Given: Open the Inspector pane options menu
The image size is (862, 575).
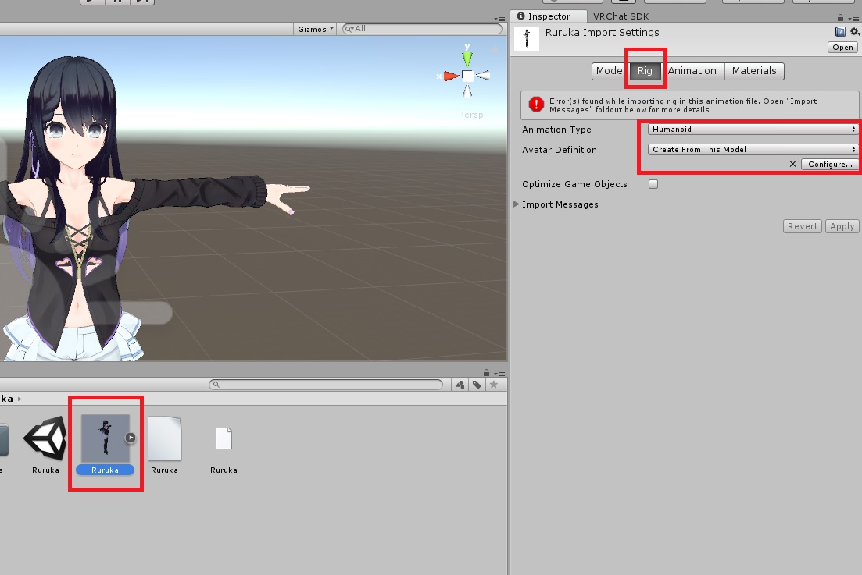Looking at the screenshot, I should 853,18.
